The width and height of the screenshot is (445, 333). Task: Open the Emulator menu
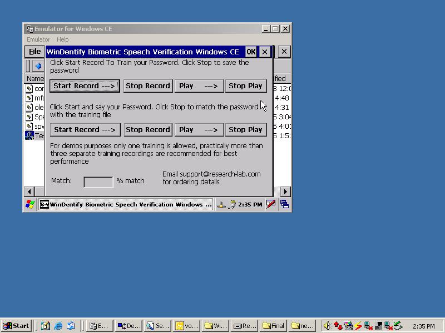tap(38, 39)
